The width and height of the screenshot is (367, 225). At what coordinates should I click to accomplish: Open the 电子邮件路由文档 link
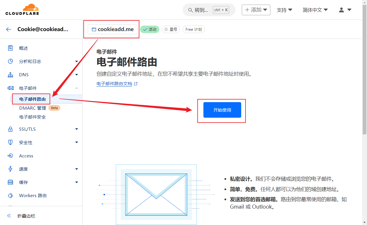click(x=114, y=84)
